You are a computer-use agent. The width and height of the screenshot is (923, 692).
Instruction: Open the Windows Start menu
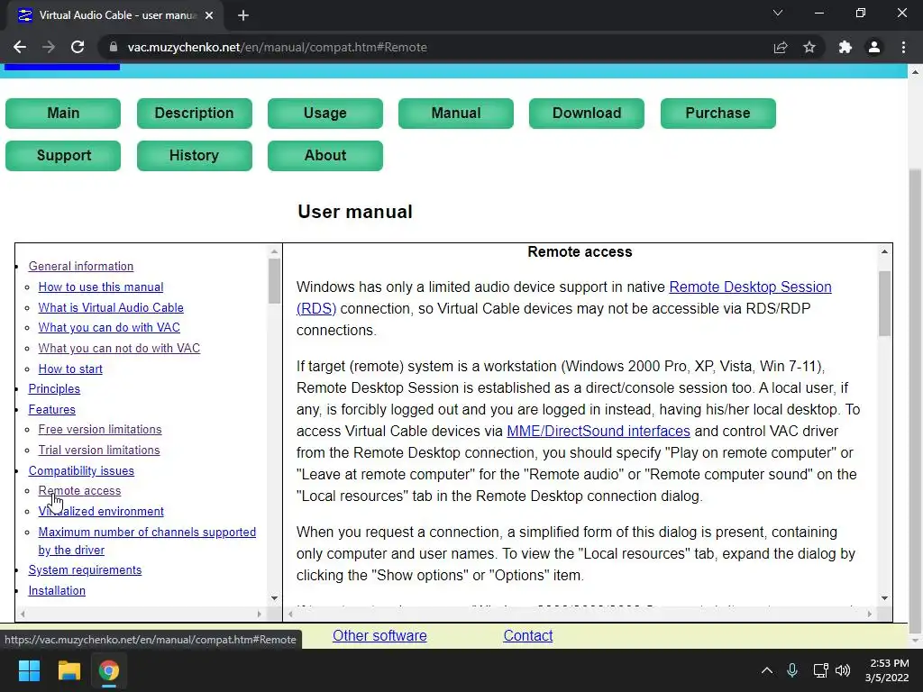29,670
